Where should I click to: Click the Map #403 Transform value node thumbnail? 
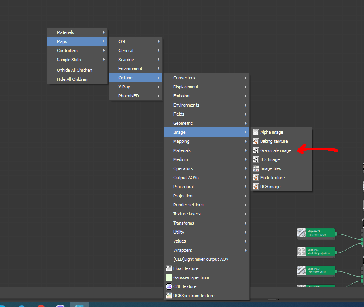[302, 233]
